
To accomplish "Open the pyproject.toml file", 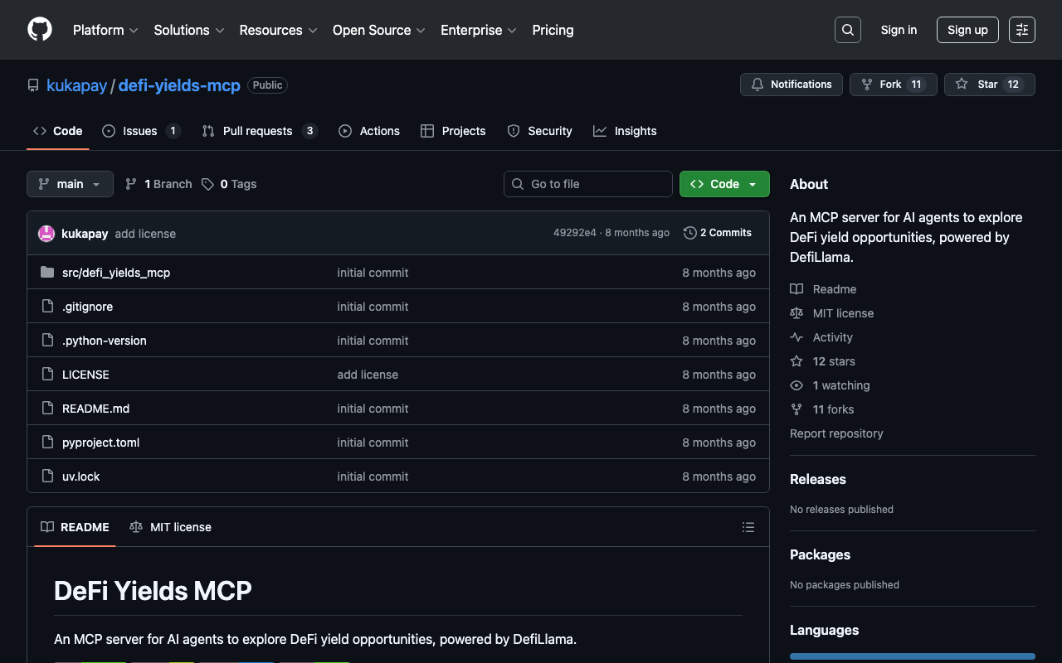I will click(100, 443).
